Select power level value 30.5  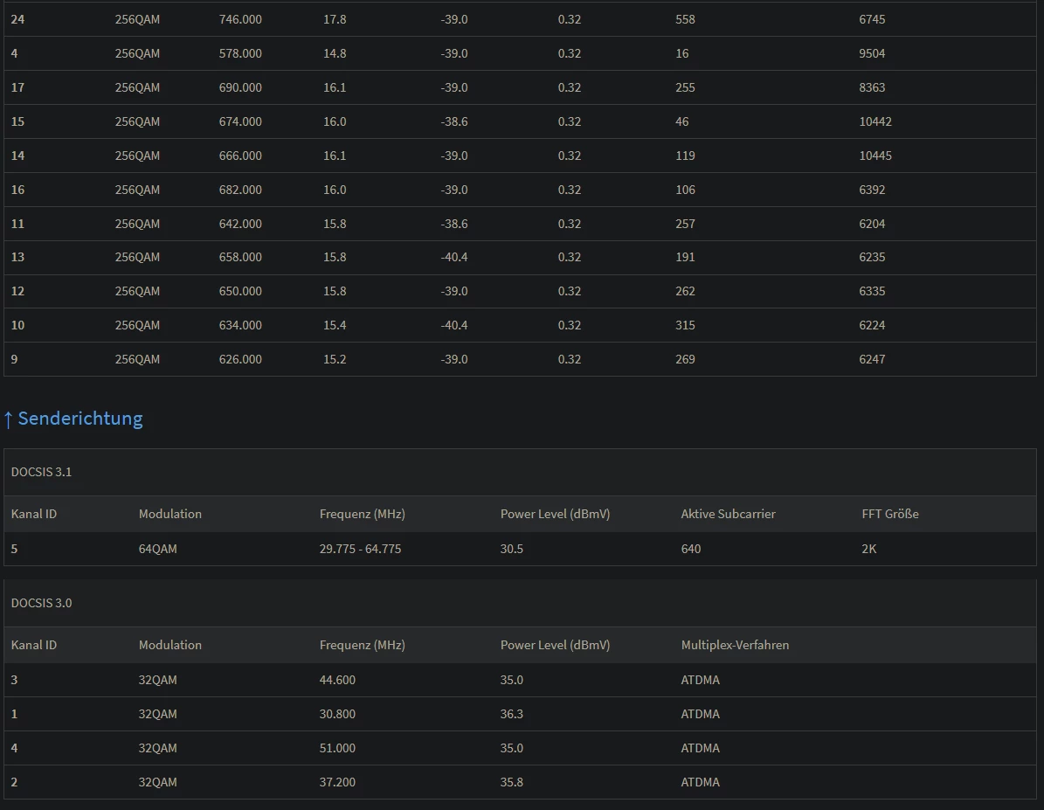tap(511, 549)
